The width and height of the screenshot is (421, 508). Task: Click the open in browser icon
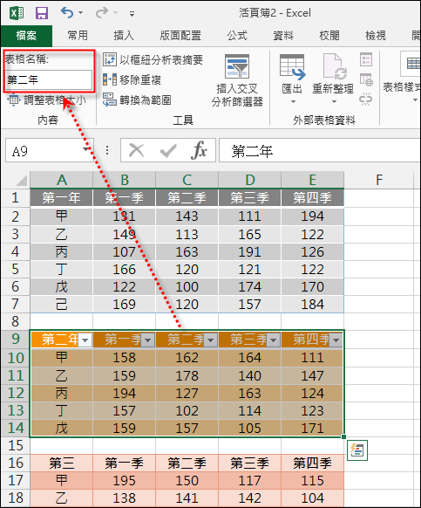[x=366, y=79]
